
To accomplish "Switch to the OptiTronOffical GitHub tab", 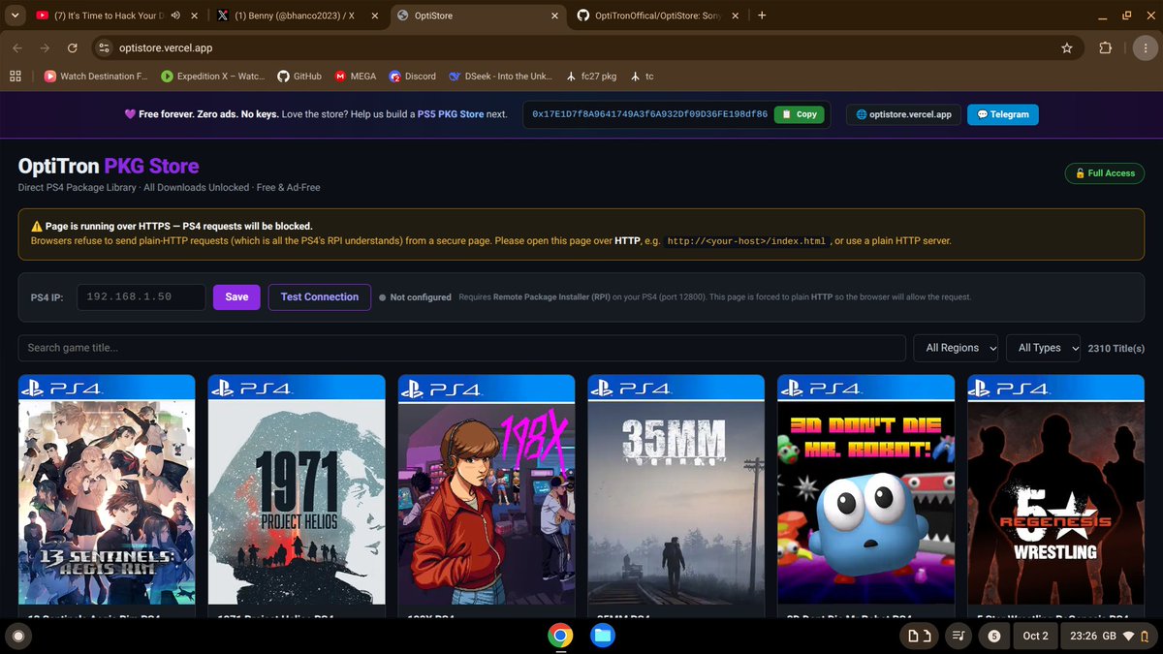I will [657, 16].
